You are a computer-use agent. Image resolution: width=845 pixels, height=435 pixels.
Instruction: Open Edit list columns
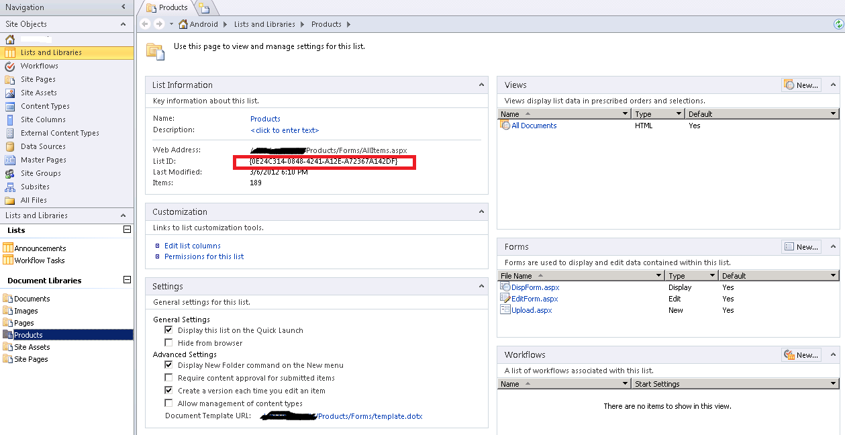(192, 245)
